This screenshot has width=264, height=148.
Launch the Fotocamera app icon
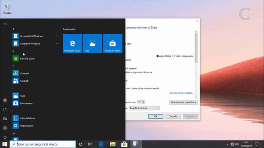click(16, 103)
